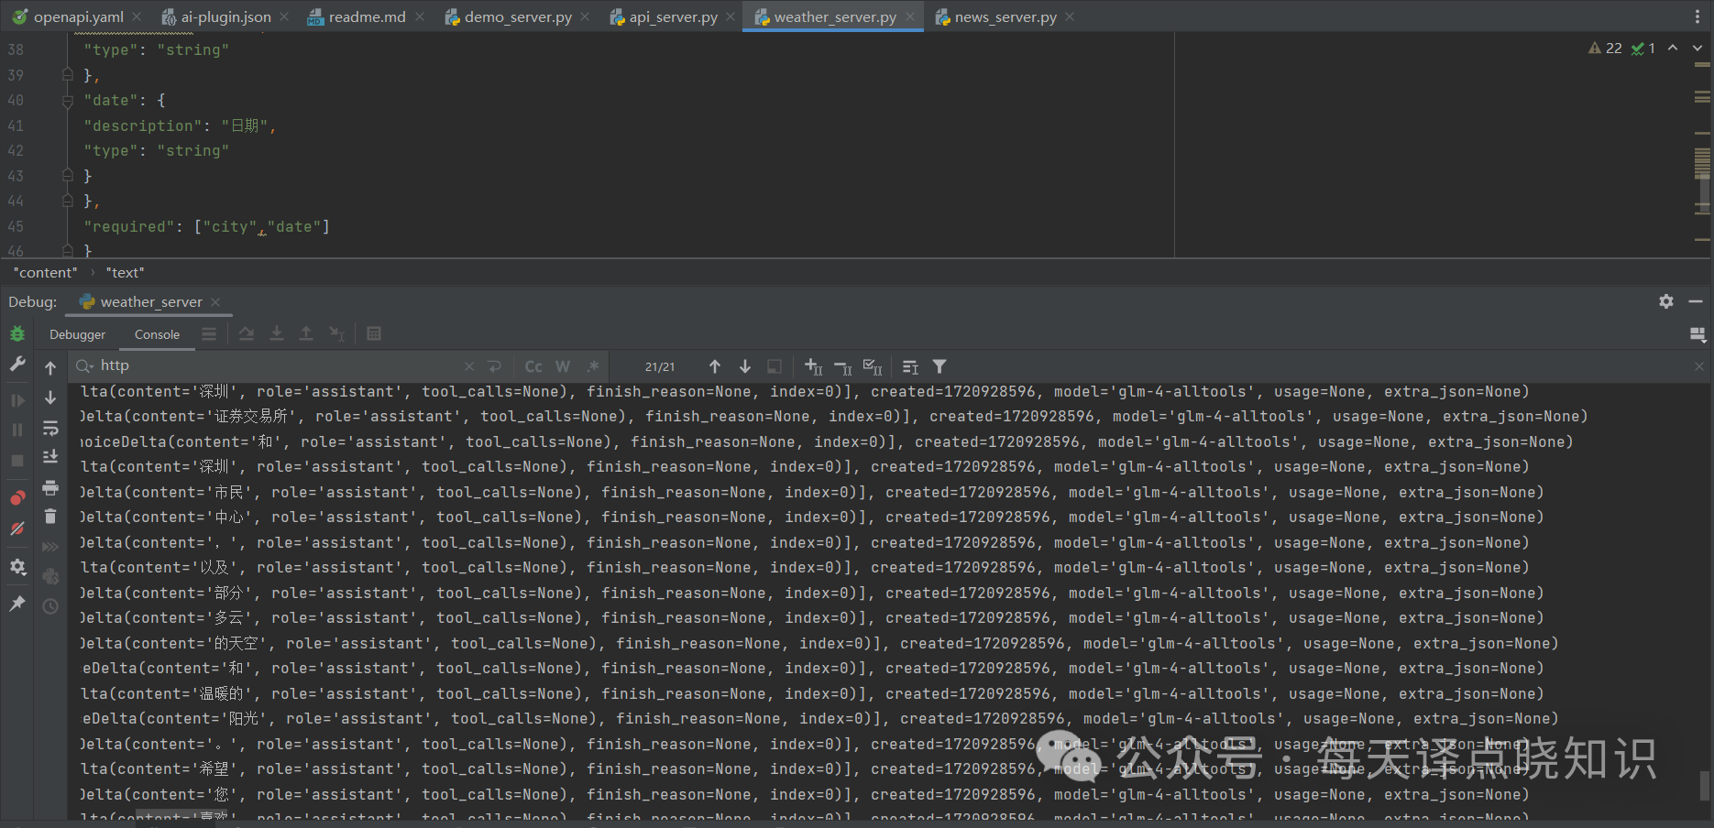Jump to next search occurrence arrow

coord(745,366)
